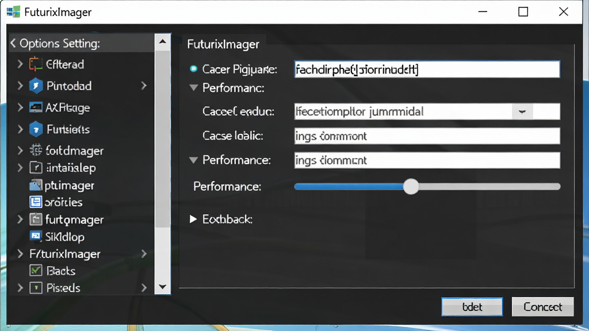Screen dimensions: 589x331
Task: Click the ptiimager picture icon
Action: [x=36, y=186]
